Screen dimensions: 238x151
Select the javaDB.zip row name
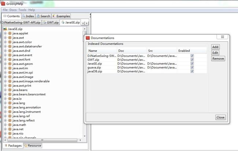(x=95, y=71)
